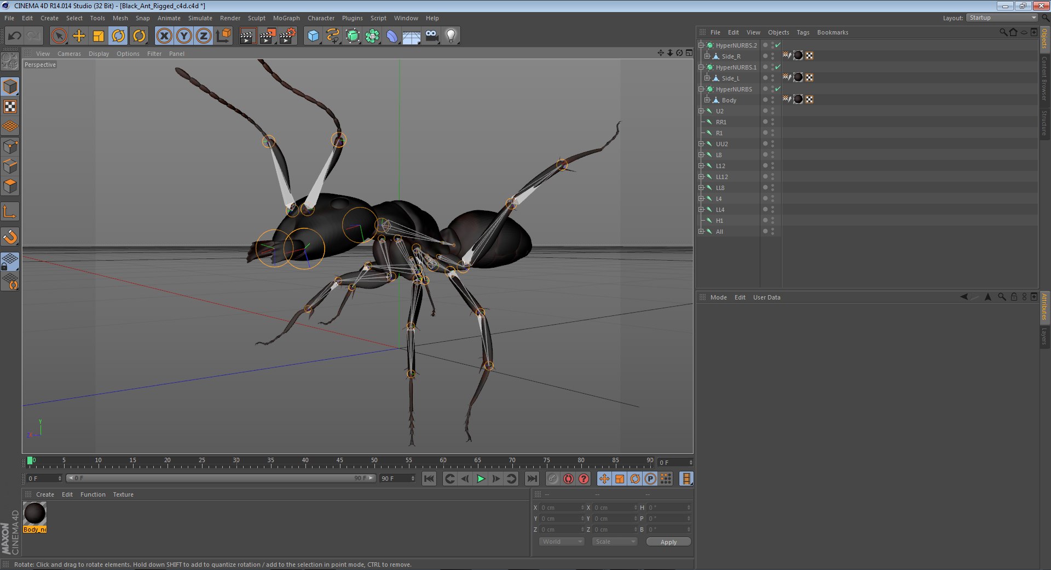
Task: Click the Array modeling objects icon
Action: [373, 36]
